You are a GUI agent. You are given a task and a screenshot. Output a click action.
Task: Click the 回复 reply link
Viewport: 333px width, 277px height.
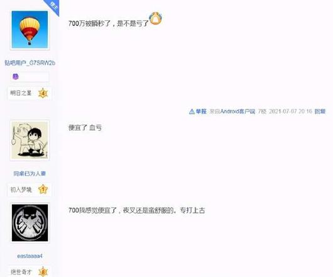(x=320, y=111)
